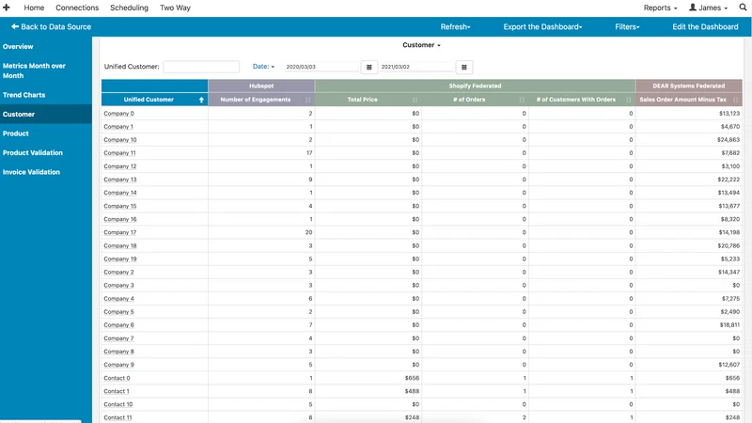This screenshot has width=752, height=423.
Task: Open Company 2 customer link
Action: tap(119, 272)
